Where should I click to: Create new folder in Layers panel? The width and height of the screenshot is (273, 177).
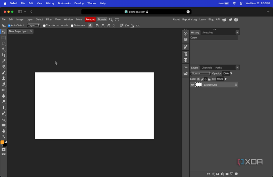(227, 174)
